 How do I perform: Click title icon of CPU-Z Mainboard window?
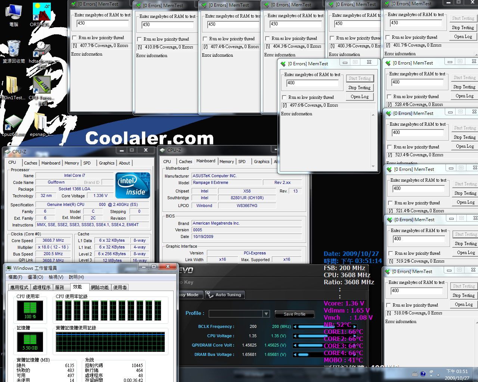pos(162,150)
